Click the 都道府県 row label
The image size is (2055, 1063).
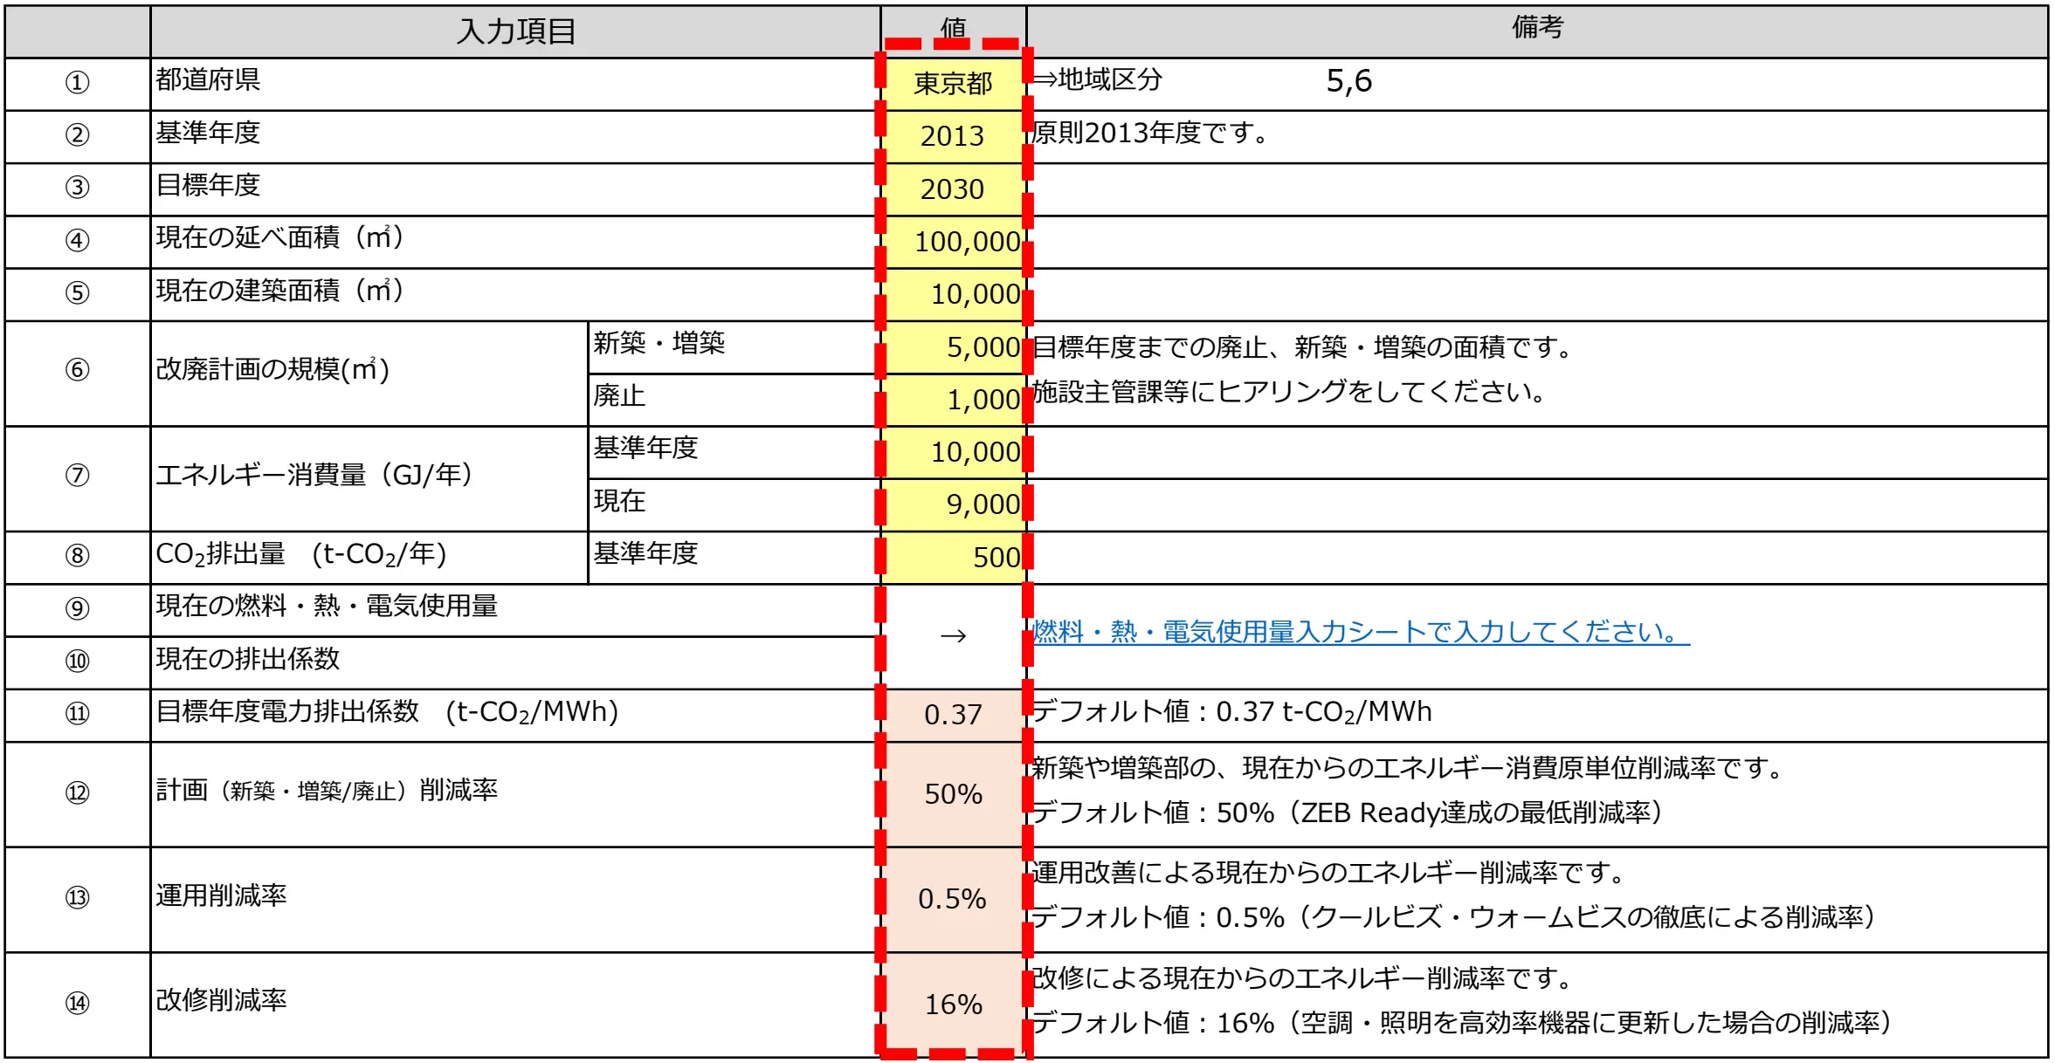pyautogui.click(x=208, y=79)
